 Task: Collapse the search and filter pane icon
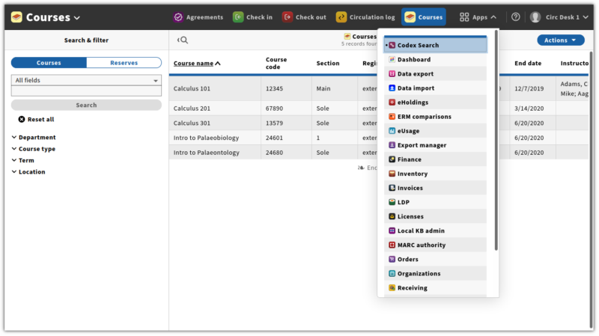click(x=183, y=40)
